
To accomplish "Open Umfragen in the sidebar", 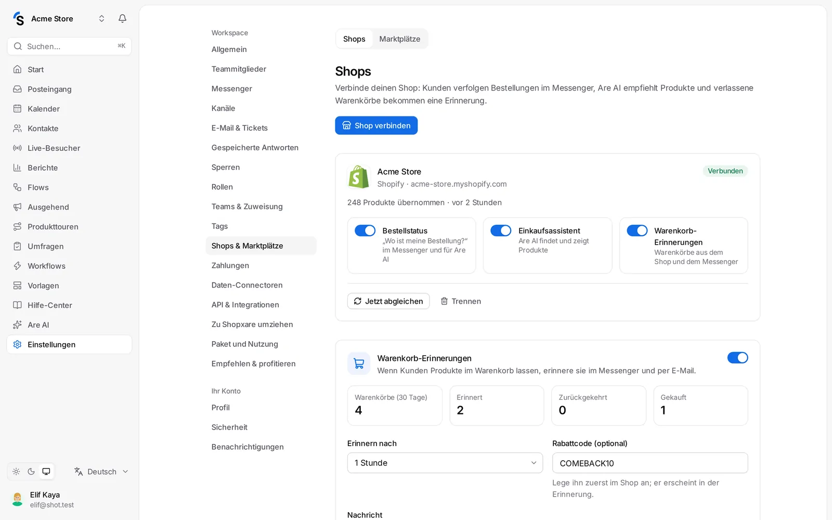I will (x=69, y=246).
